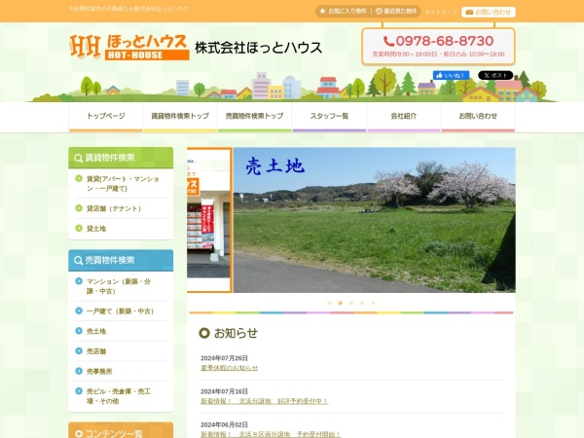Image resolution: width=584 pixels, height=438 pixels.
Task: Click magnifier icon in 賃貸物件検索 header
Action: click(78, 158)
